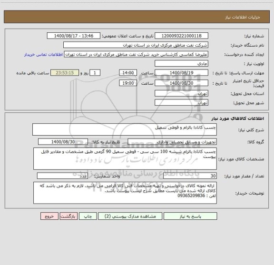Click the ساعت باقی مانده label
The width and height of the screenshot is (274, 265).
[x=33, y=73]
